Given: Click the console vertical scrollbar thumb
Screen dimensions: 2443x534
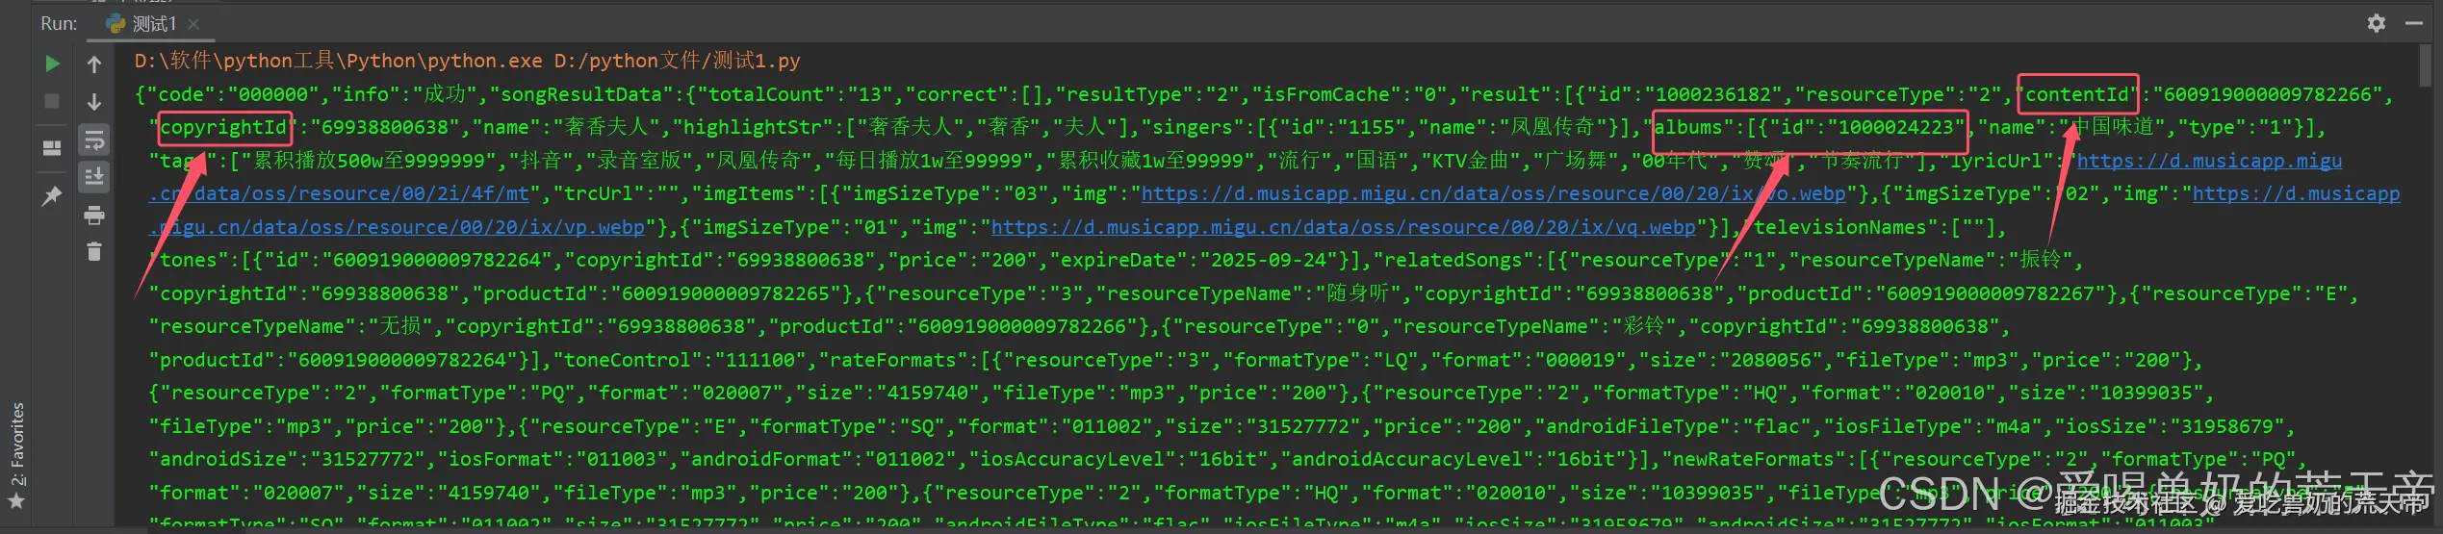Looking at the screenshot, I should 2425,65.
